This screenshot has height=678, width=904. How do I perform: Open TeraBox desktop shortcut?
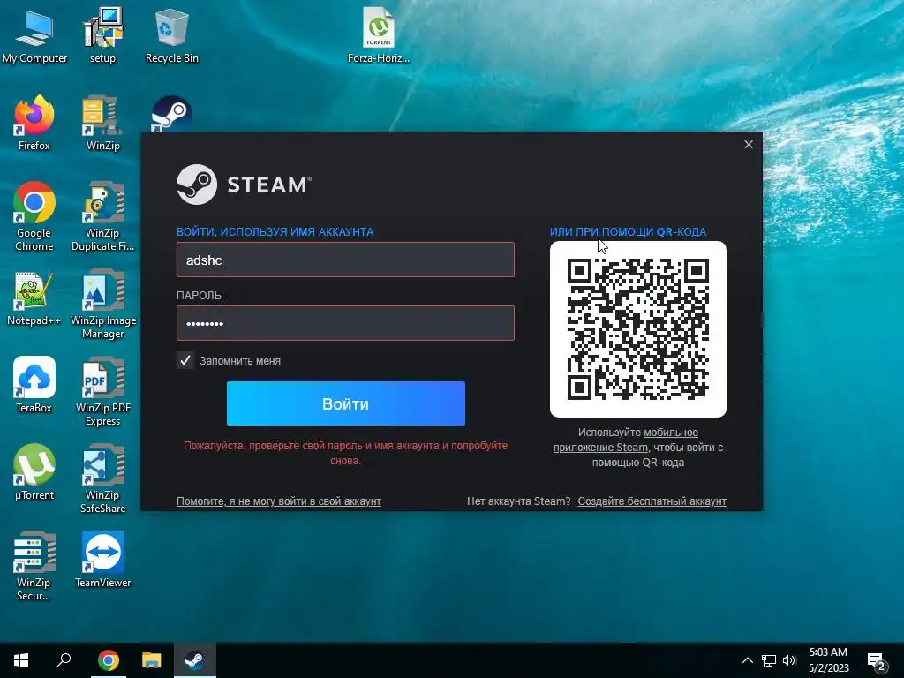[34, 385]
